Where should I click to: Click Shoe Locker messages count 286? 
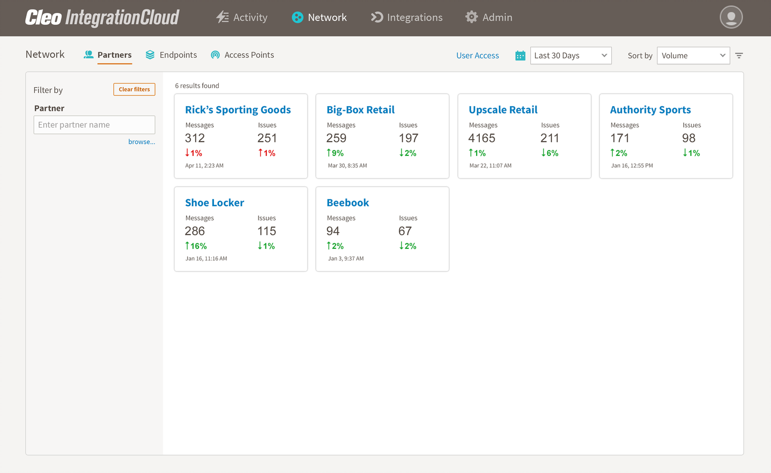(x=195, y=231)
